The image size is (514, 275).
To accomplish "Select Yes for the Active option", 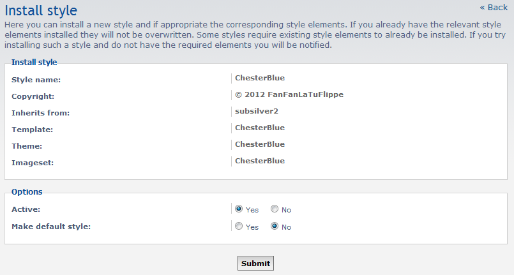I will pos(239,209).
